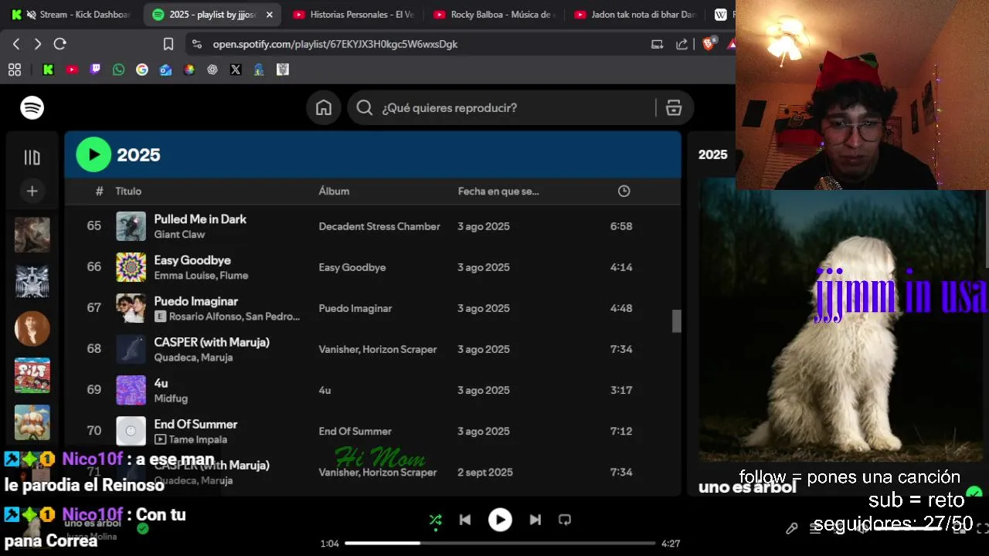Click Pulled Me in Dark cover thumbnail
Image resolution: width=989 pixels, height=556 pixels.
pyautogui.click(x=131, y=226)
